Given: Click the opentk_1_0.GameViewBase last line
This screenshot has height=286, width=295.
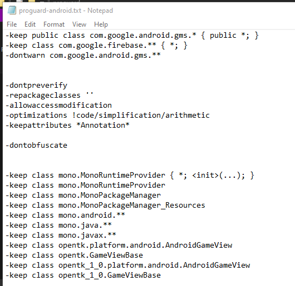Looking at the screenshot, I should [83, 275].
